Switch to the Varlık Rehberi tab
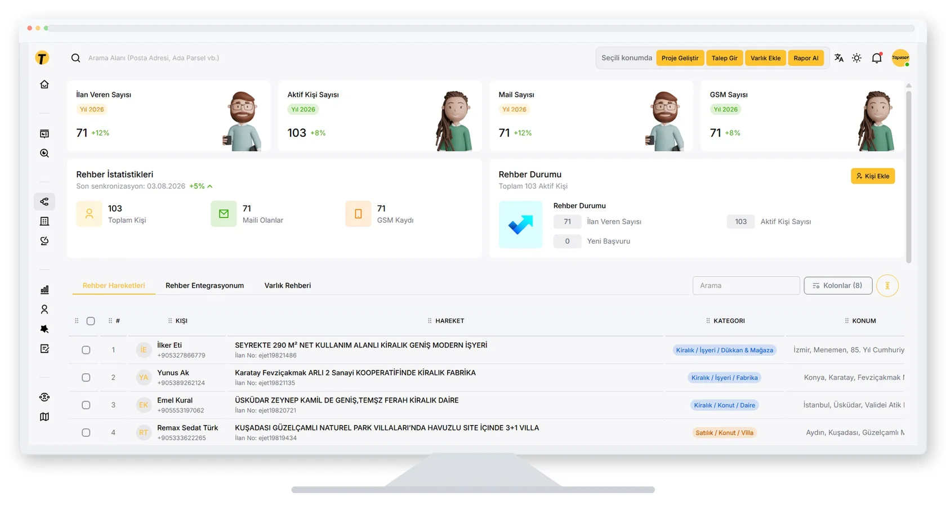Image resolution: width=946 pixels, height=515 pixels. [288, 285]
